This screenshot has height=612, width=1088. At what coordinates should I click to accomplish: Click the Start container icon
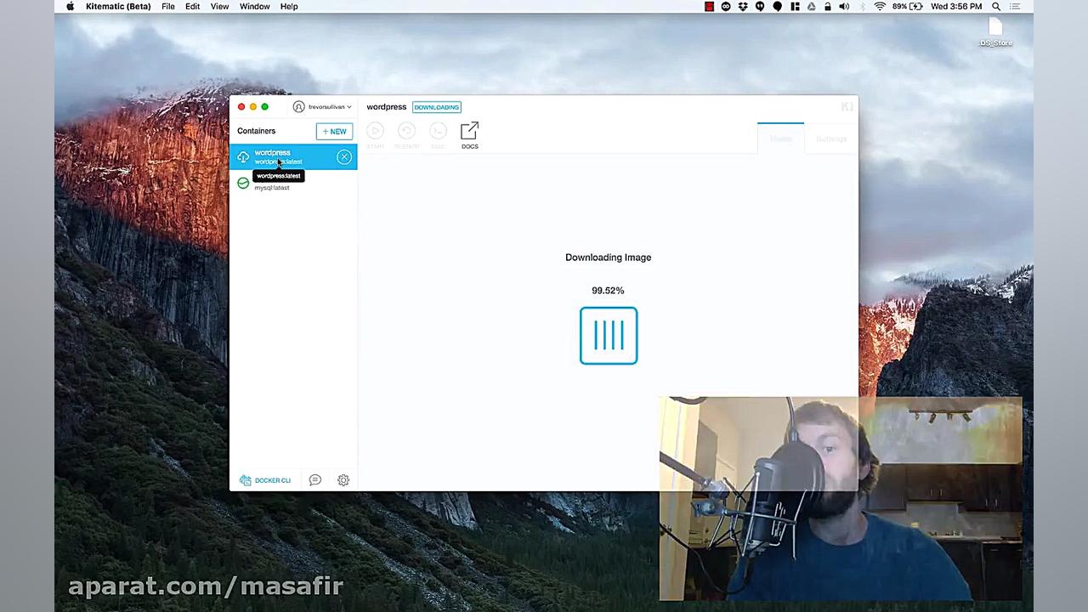(375, 132)
